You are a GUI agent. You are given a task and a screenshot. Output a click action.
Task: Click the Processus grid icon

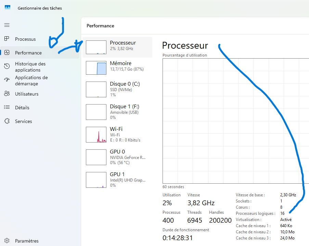point(7,39)
